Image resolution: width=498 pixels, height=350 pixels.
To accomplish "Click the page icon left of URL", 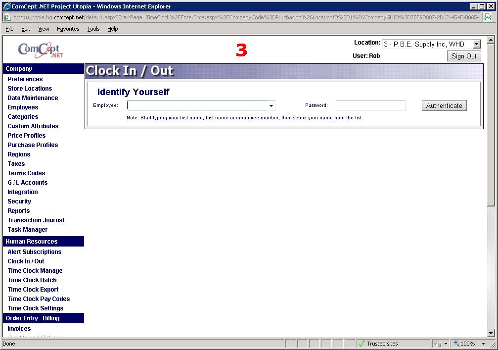I will (6, 17).
